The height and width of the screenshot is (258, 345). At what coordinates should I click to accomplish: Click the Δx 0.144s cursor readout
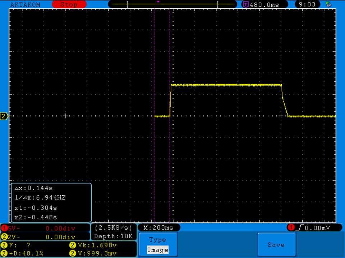[34, 188]
